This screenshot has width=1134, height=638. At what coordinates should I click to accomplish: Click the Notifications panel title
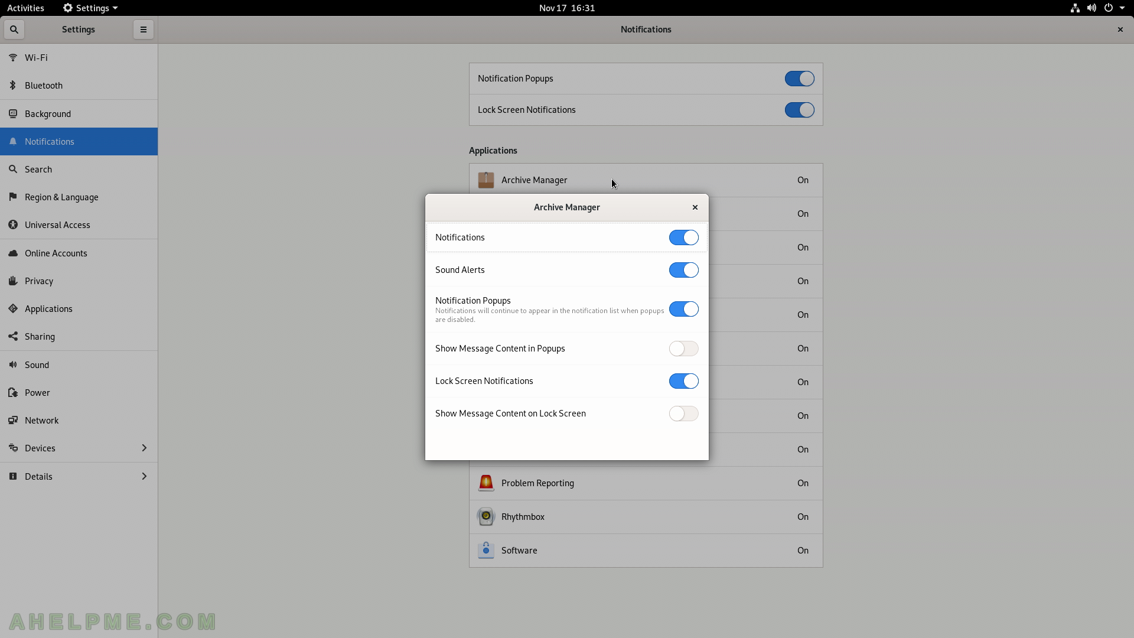646,30
